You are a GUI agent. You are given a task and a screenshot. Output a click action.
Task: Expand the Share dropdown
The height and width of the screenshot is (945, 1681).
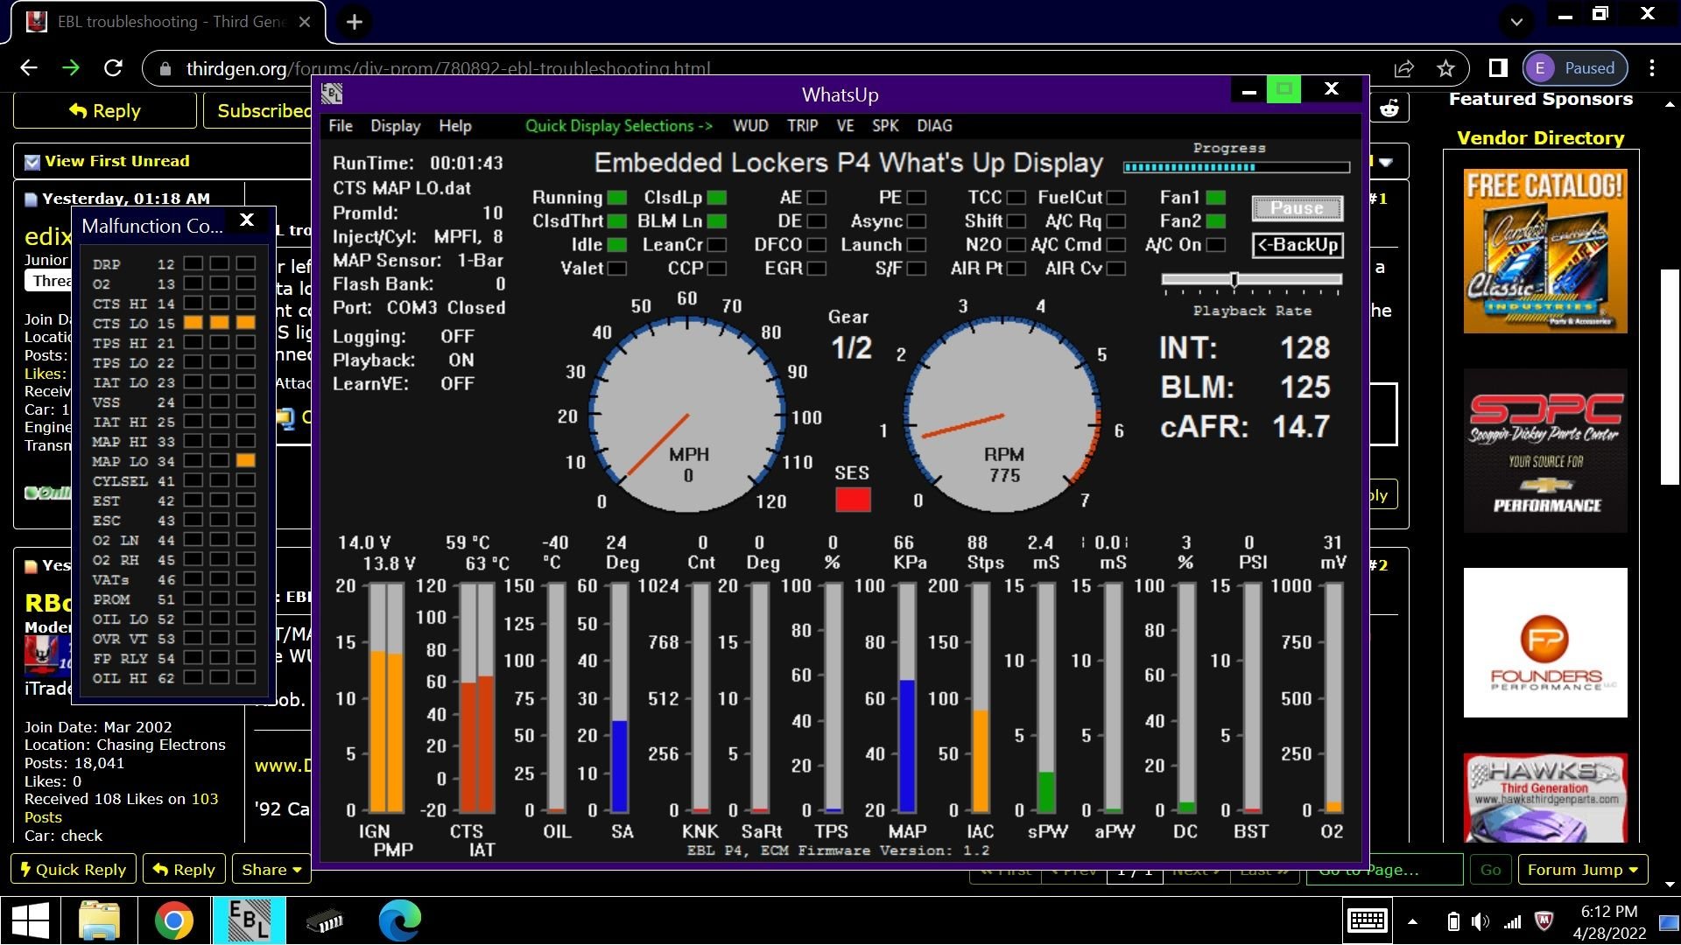pos(271,870)
